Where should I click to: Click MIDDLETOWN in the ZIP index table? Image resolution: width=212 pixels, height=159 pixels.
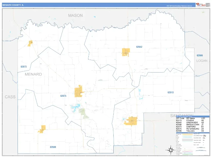pyautogui.click(x=193, y=125)
